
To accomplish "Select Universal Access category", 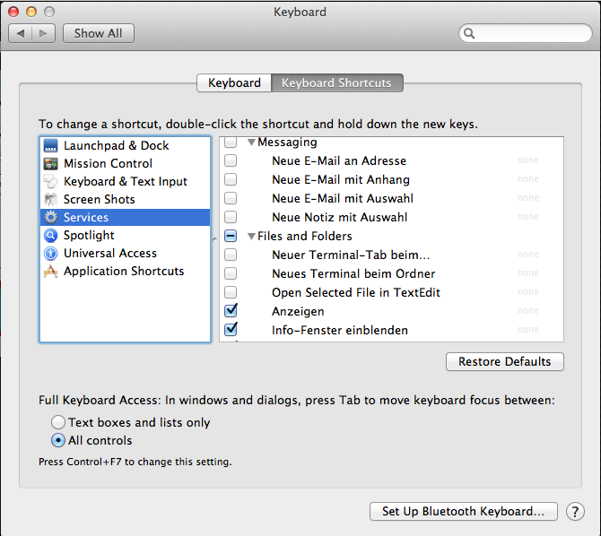I will 126,254.
